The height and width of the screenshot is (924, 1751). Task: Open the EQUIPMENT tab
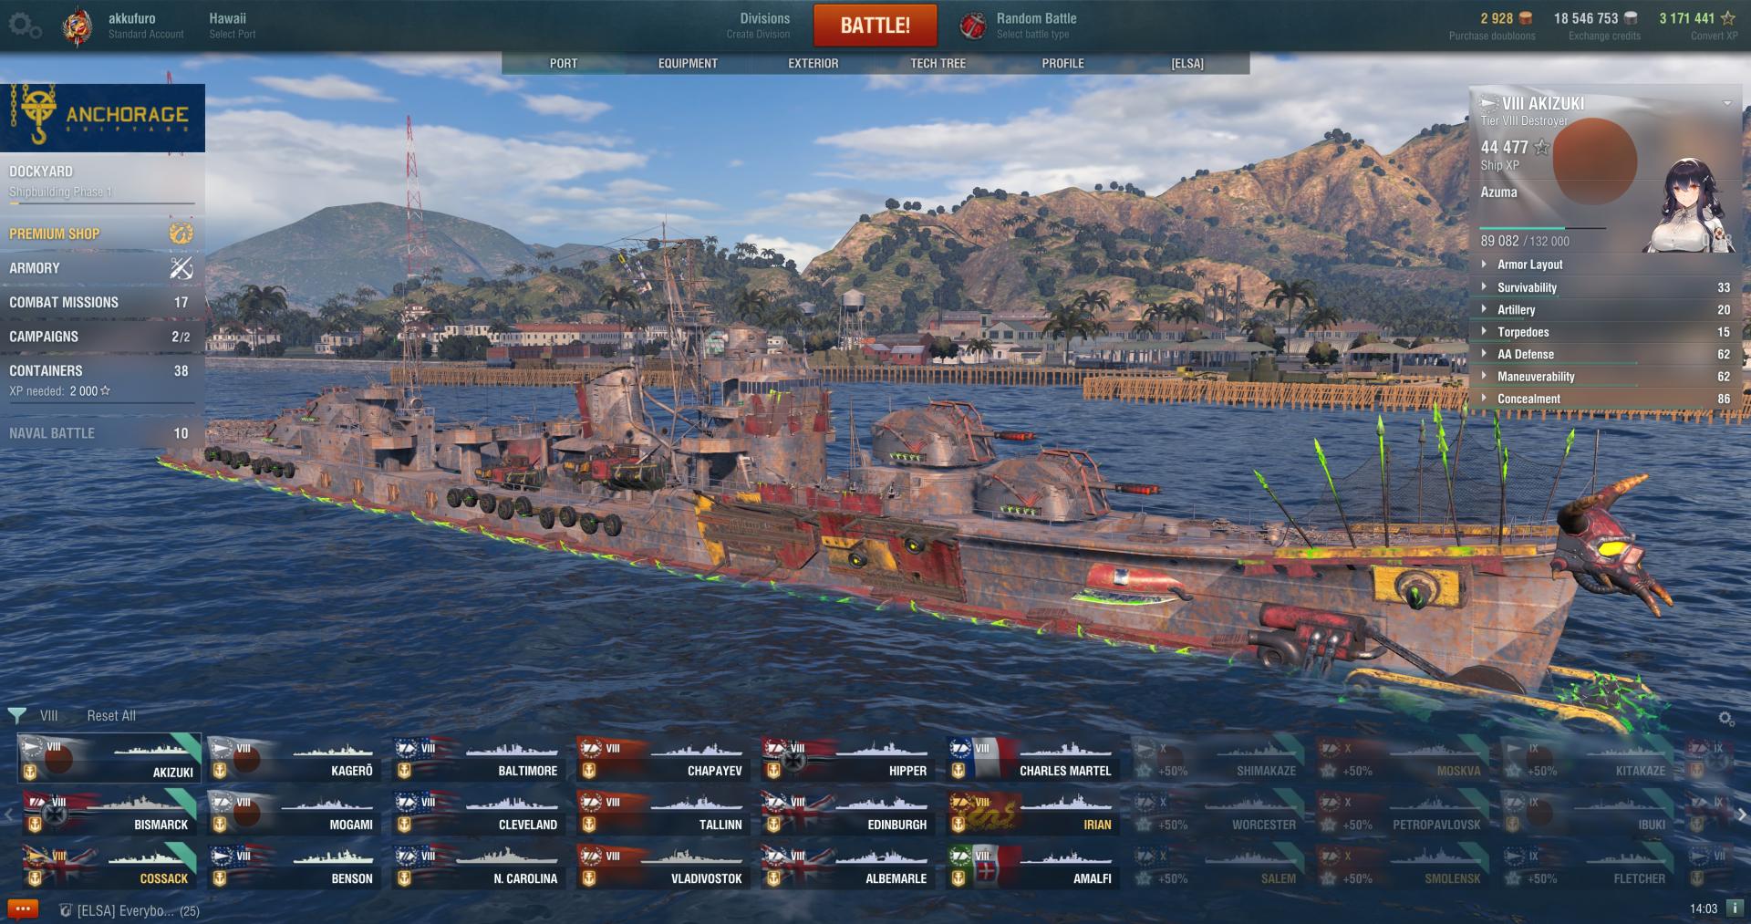(688, 63)
